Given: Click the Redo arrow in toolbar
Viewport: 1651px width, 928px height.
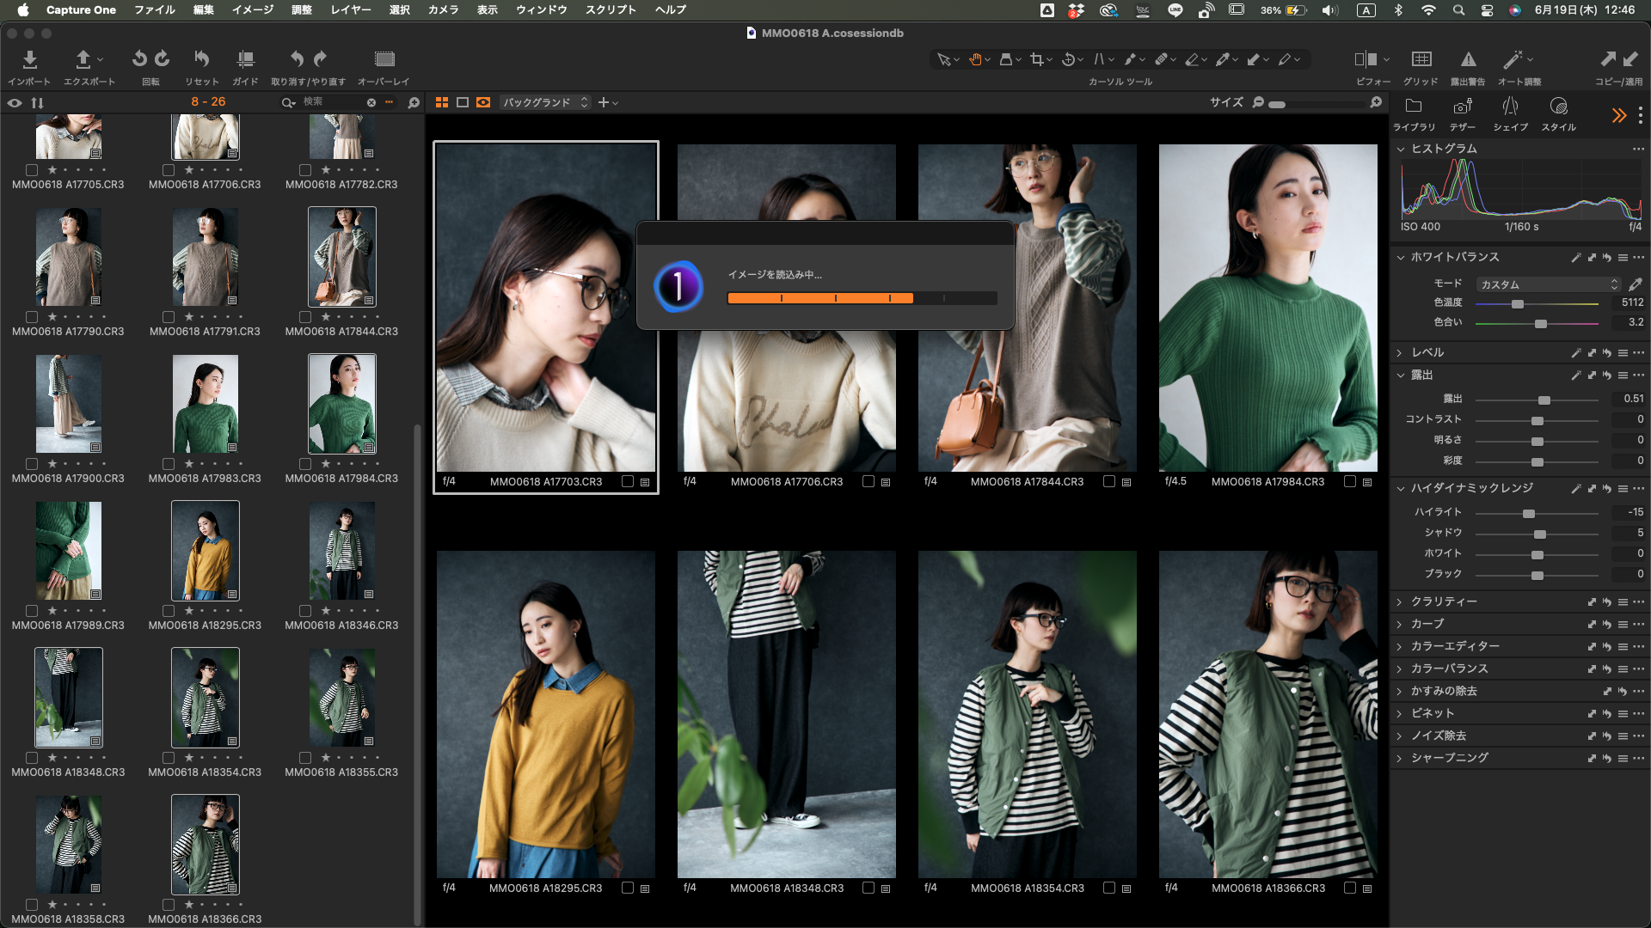Looking at the screenshot, I should [320, 58].
